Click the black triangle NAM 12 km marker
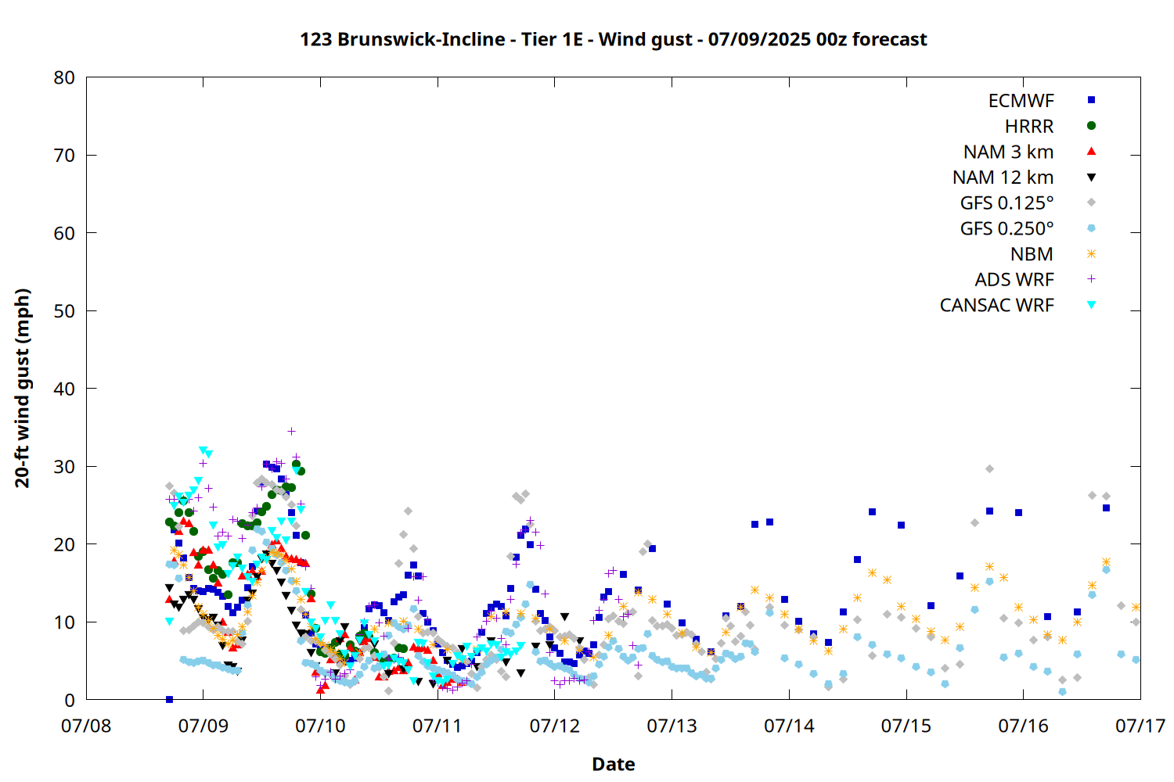This screenshot has height=782, width=1174. click(1091, 178)
